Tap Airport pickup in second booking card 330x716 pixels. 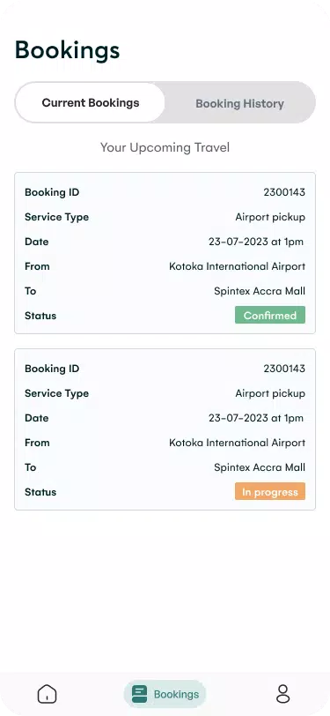(x=270, y=393)
